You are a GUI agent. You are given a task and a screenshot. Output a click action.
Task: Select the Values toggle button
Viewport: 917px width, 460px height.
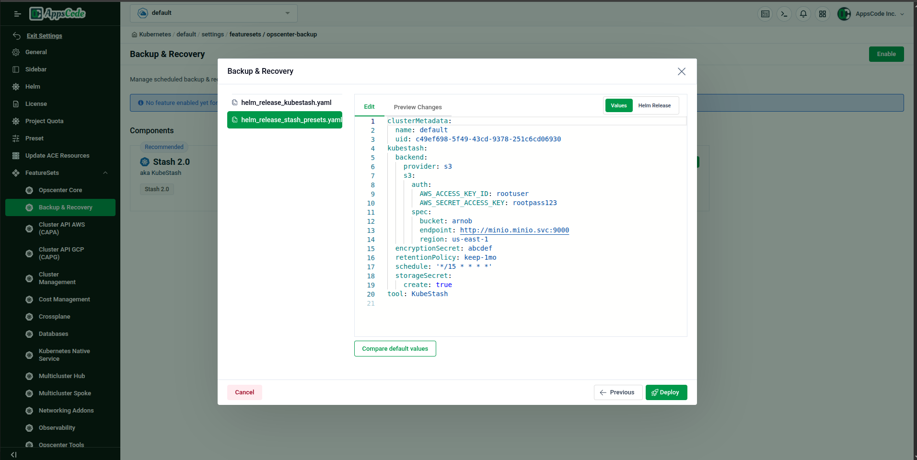pyautogui.click(x=618, y=105)
